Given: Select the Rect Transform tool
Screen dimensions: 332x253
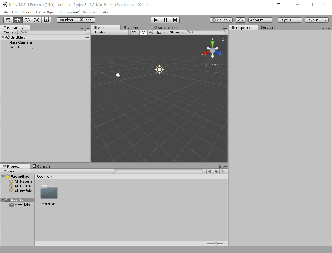Looking at the screenshot, I should click(x=46, y=20).
